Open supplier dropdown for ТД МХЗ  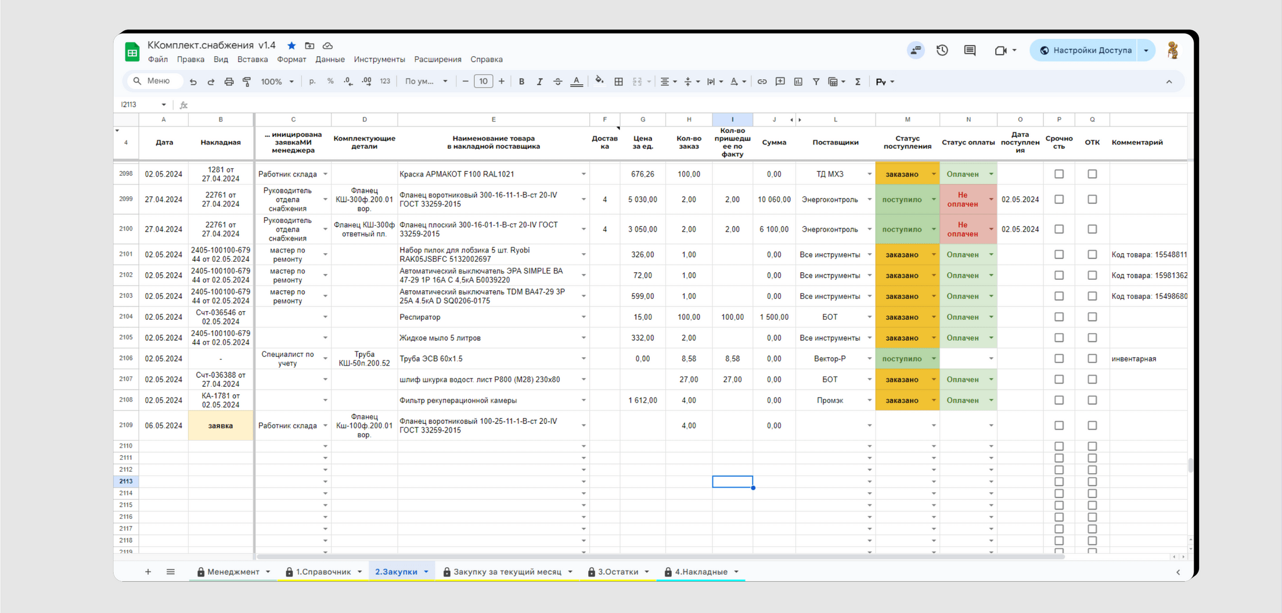click(869, 174)
